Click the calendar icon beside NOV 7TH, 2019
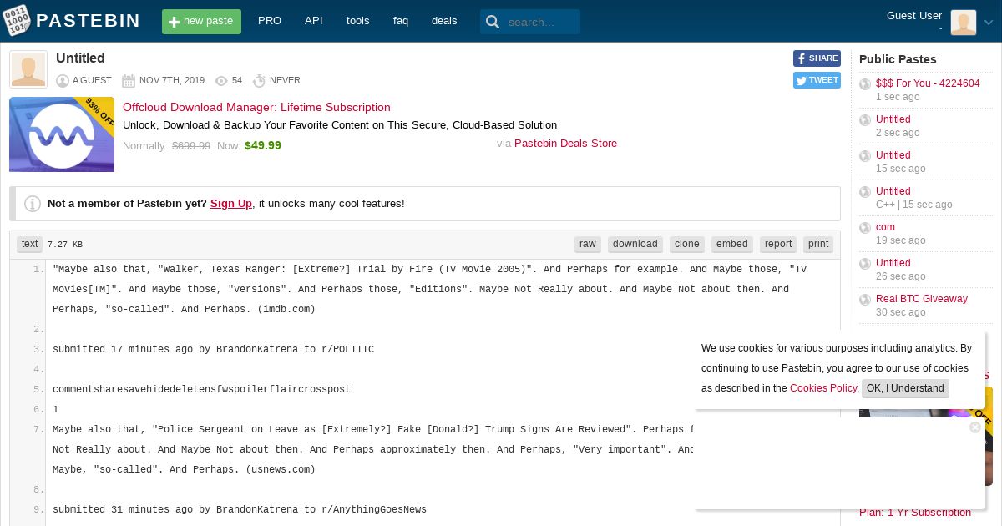This screenshot has width=1002, height=526. (129, 81)
